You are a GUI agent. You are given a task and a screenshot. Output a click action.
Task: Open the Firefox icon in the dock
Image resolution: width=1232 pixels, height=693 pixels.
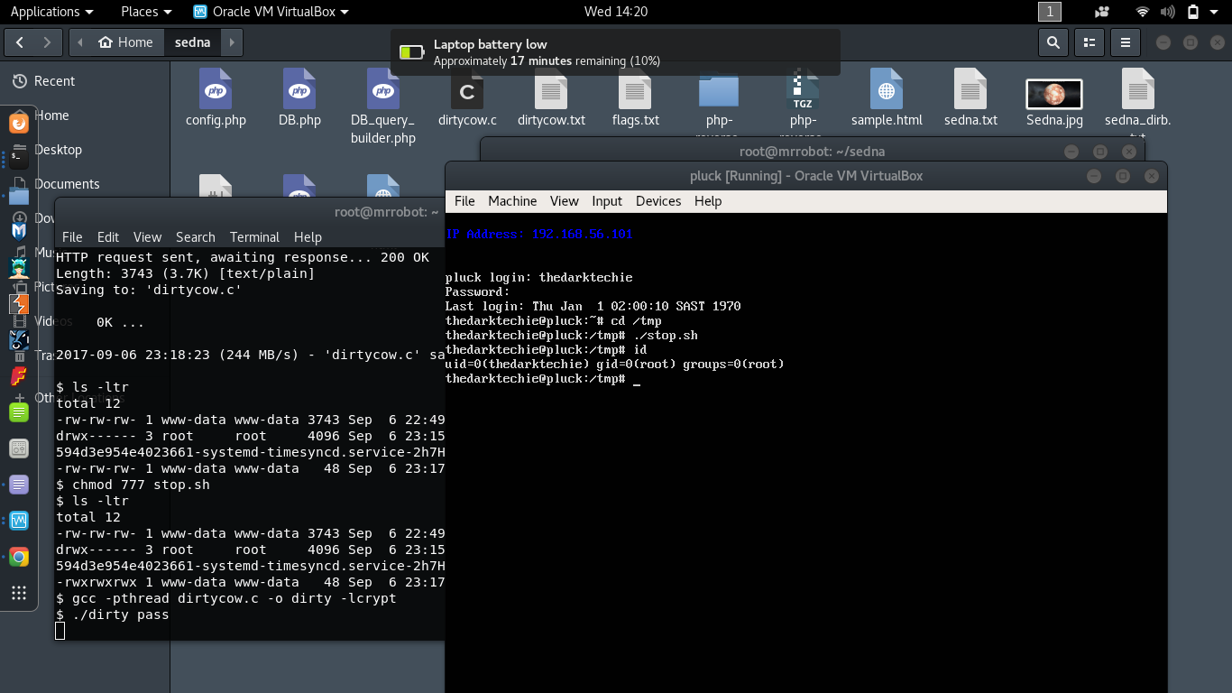[x=19, y=123]
